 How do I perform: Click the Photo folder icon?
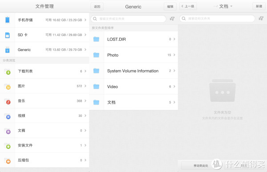96,55
